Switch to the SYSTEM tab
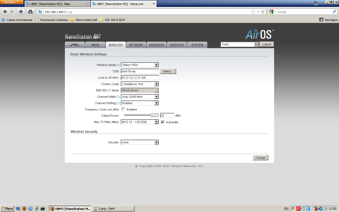Image resolution: width=339 pixels, height=212 pixels. pyautogui.click(x=197, y=45)
